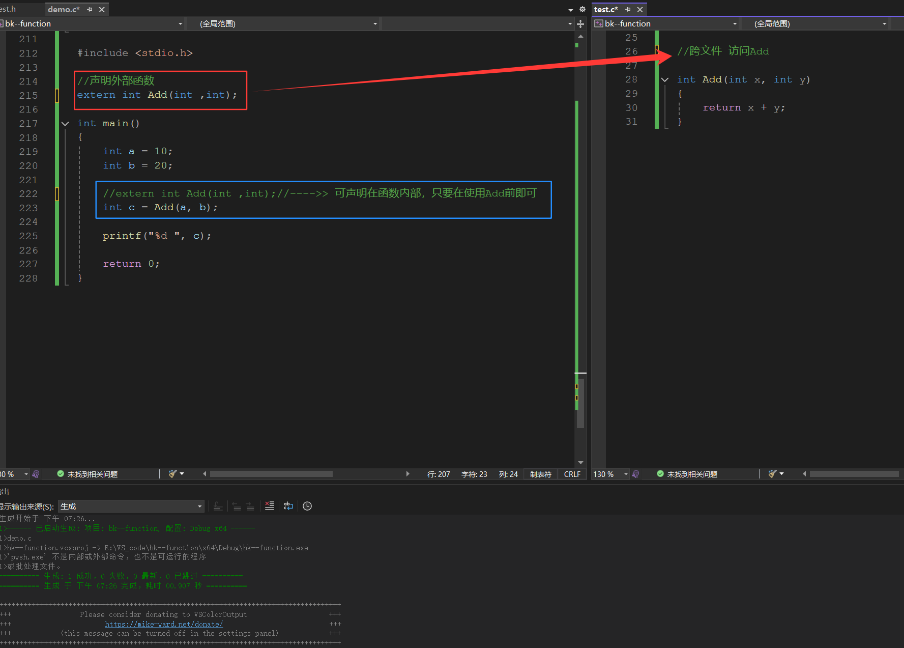
Task: Click the 行: 207 line indicator
Action: [x=439, y=474]
